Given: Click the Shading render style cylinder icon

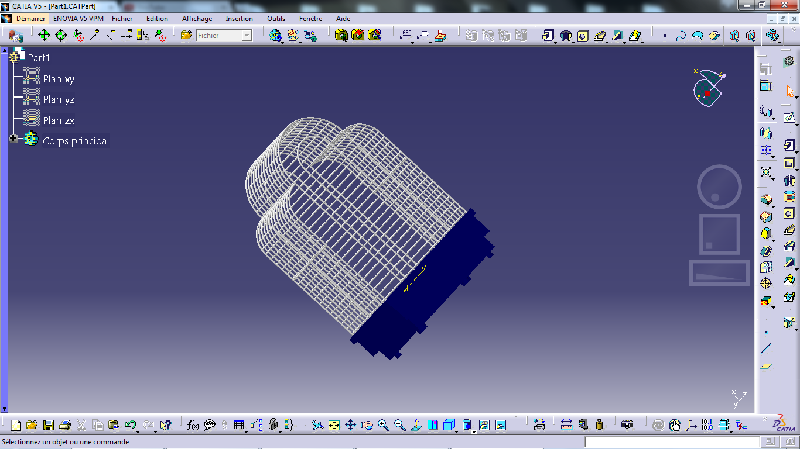Looking at the screenshot, I should coord(466,424).
